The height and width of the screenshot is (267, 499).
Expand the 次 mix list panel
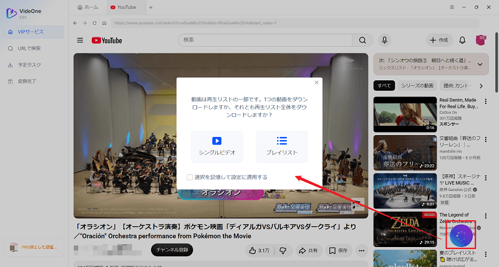point(480,64)
